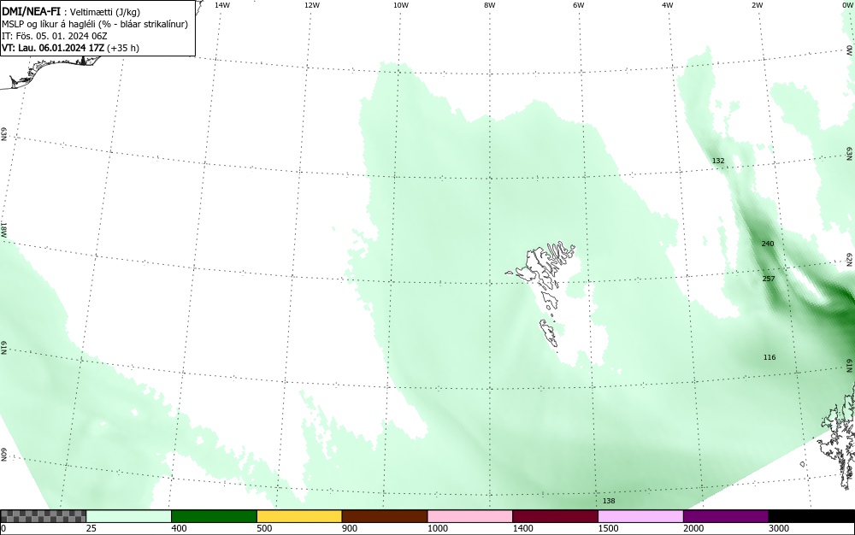Click the 2W longitude label
The width and height of the screenshot is (855, 535).
point(757,5)
